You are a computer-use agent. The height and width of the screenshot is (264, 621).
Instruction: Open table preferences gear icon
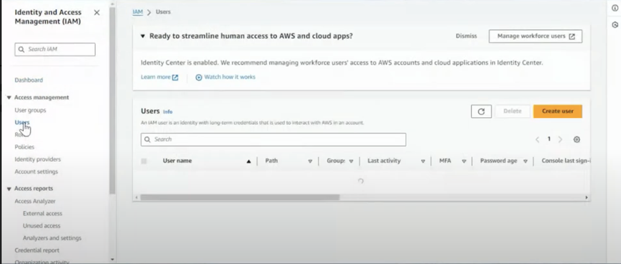(577, 139)
